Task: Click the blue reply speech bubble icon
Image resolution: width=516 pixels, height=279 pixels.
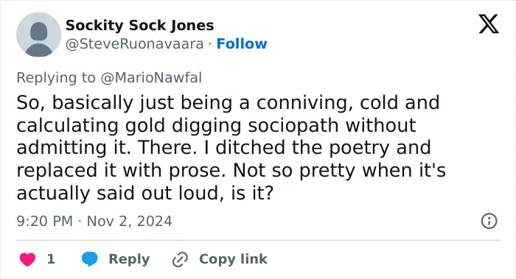Action: [x=89, y=259]
